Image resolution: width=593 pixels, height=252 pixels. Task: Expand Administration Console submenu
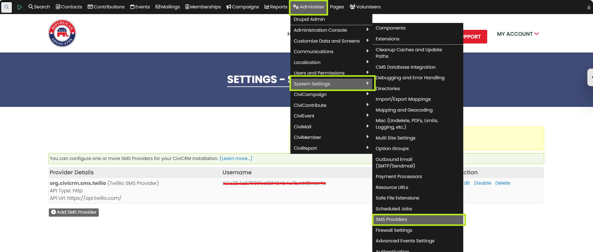(331, 30)
